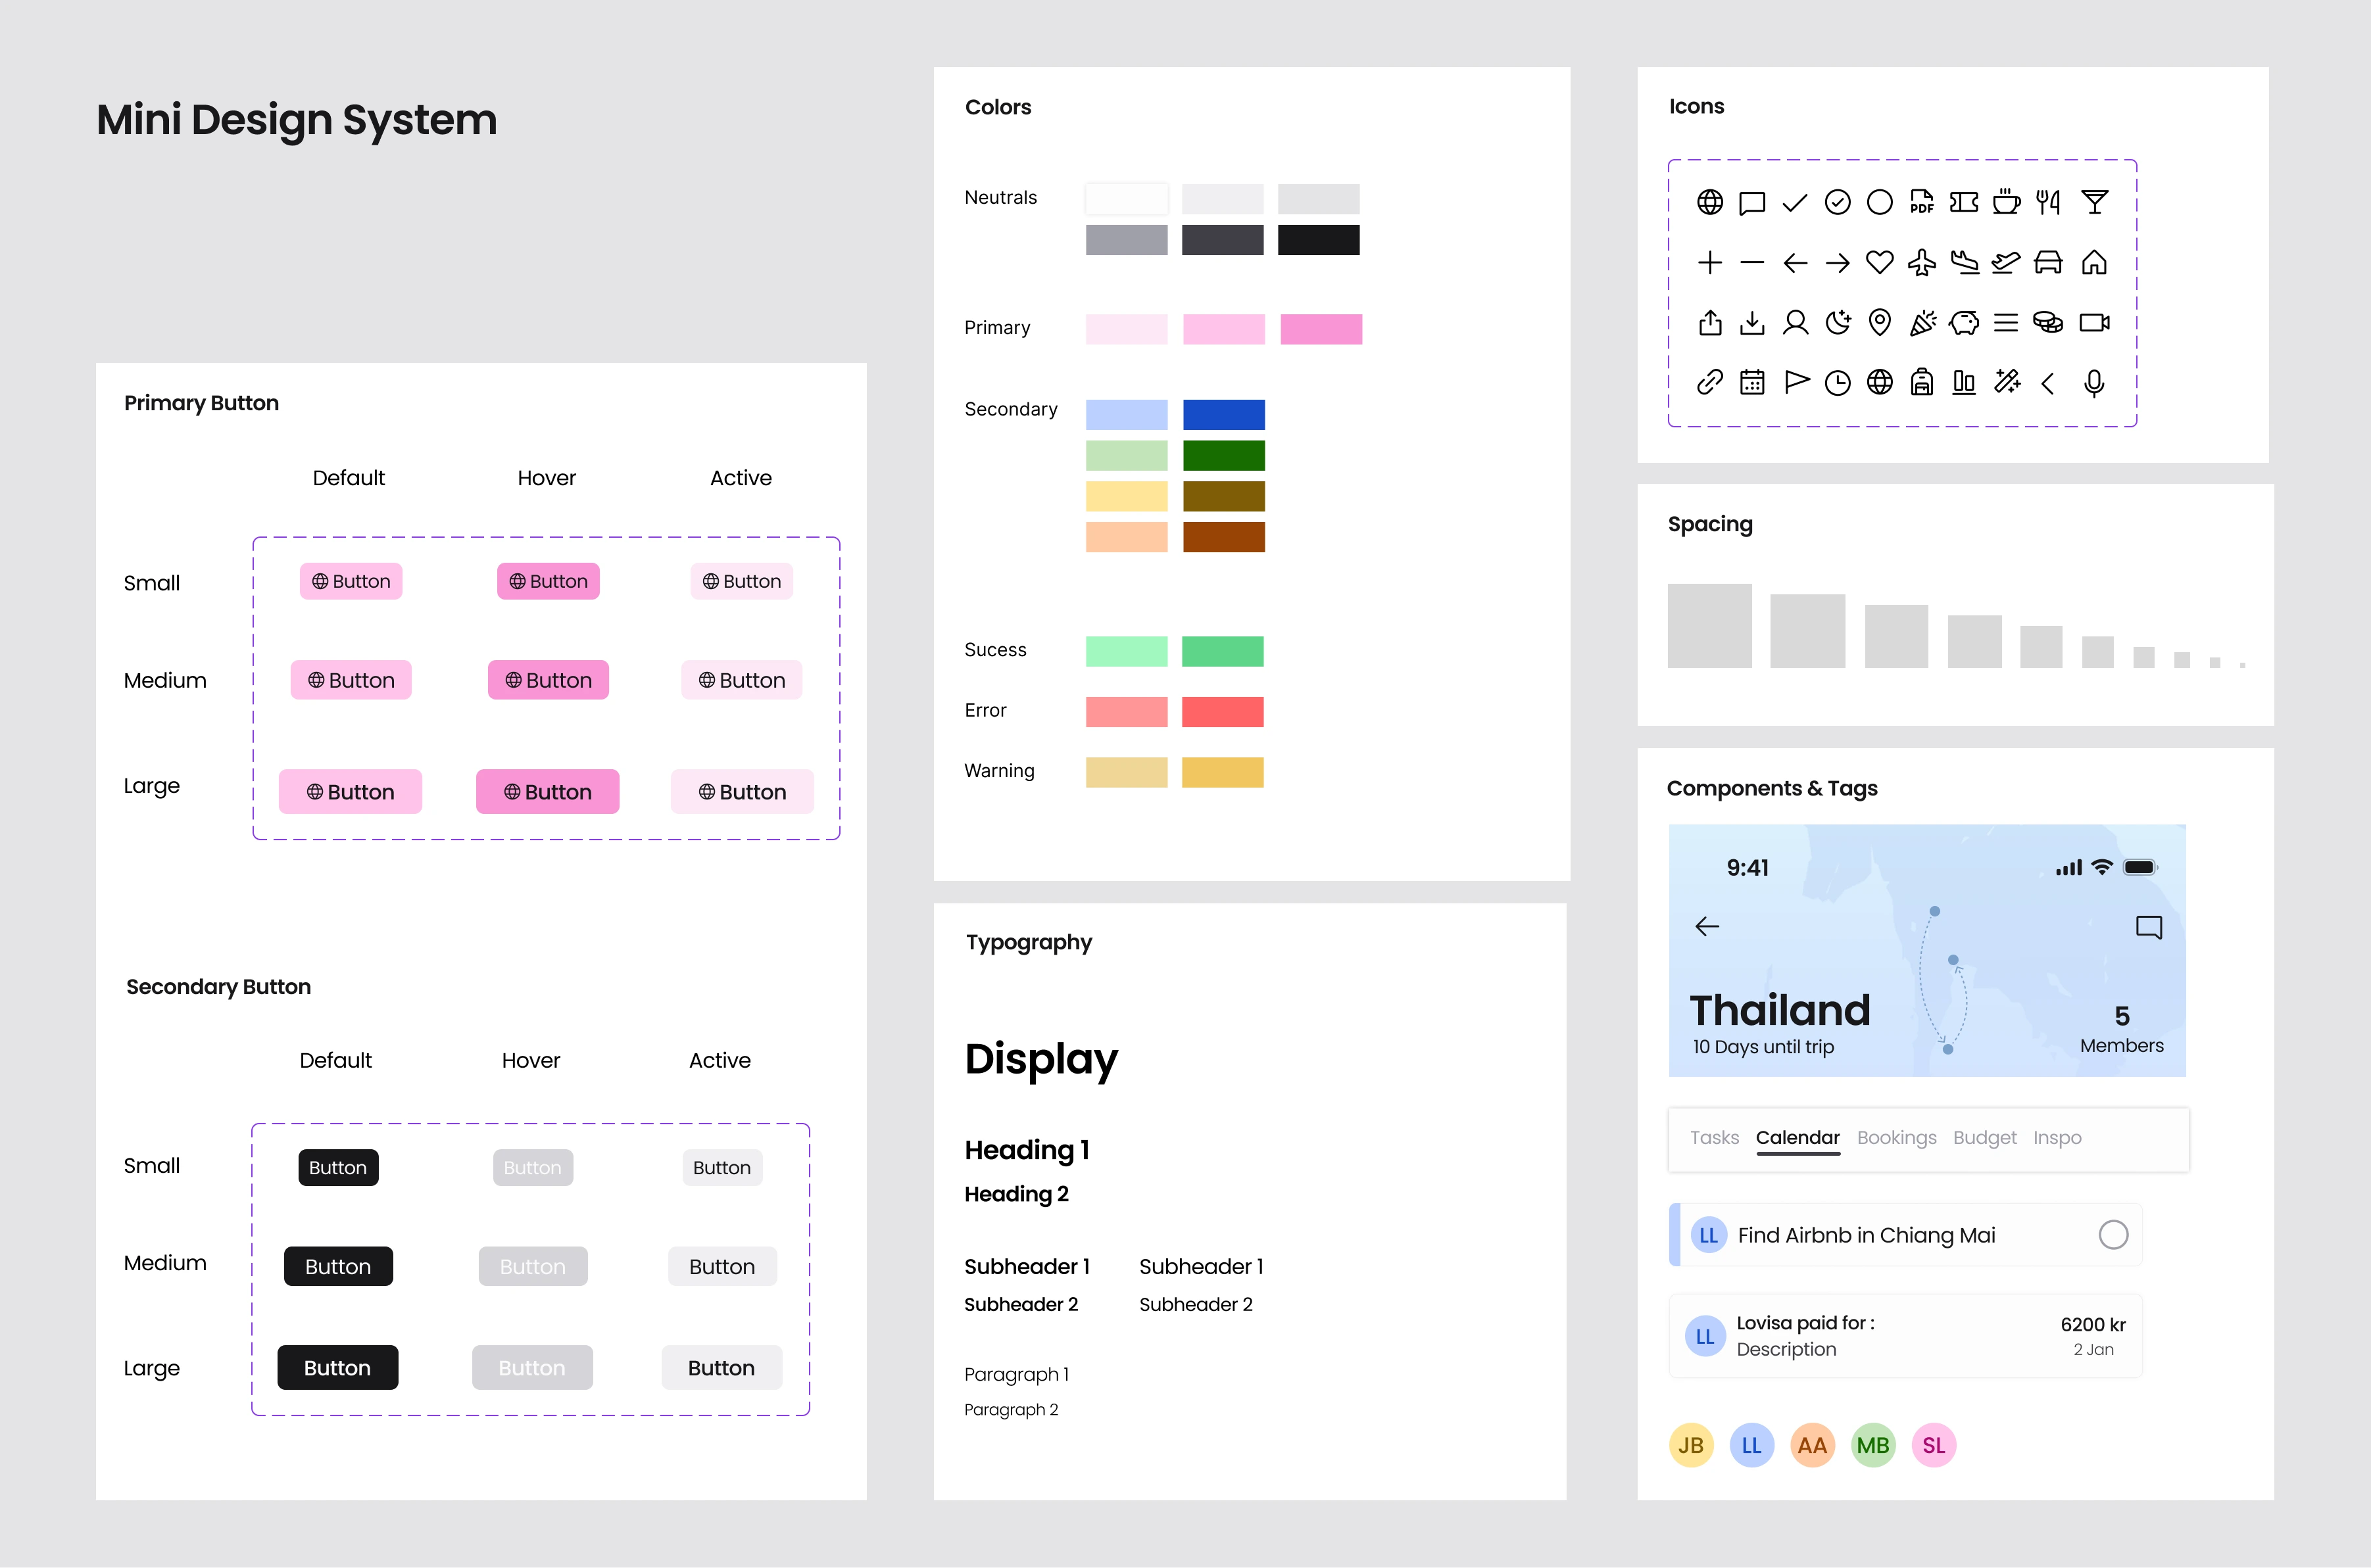
Task: Click the cocktail glass icon
Action: [2094, 202]
